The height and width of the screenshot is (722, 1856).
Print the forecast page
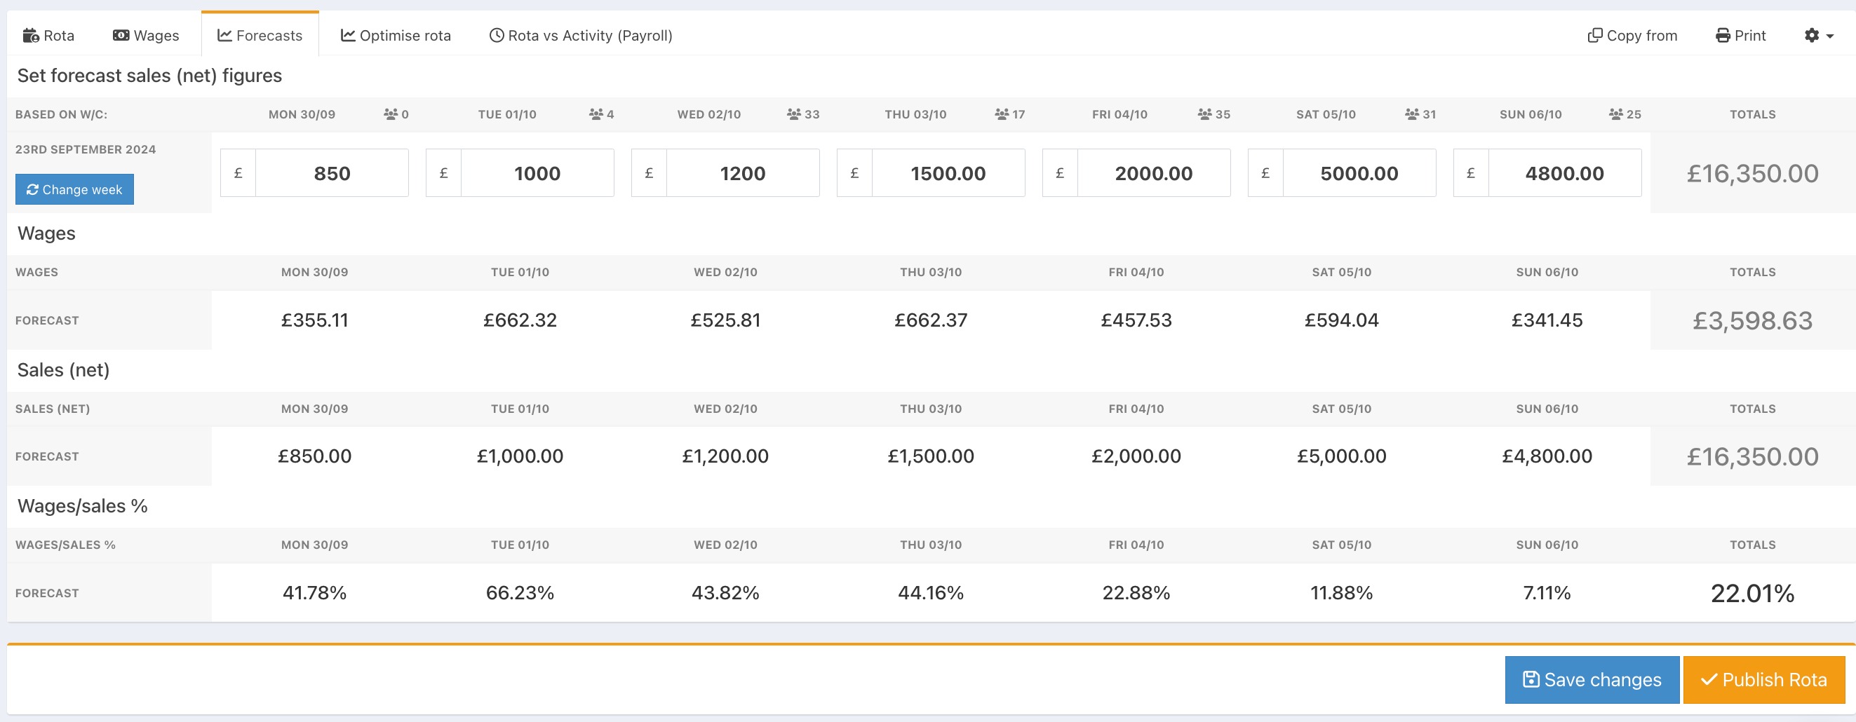click(x=1740, y=35)
